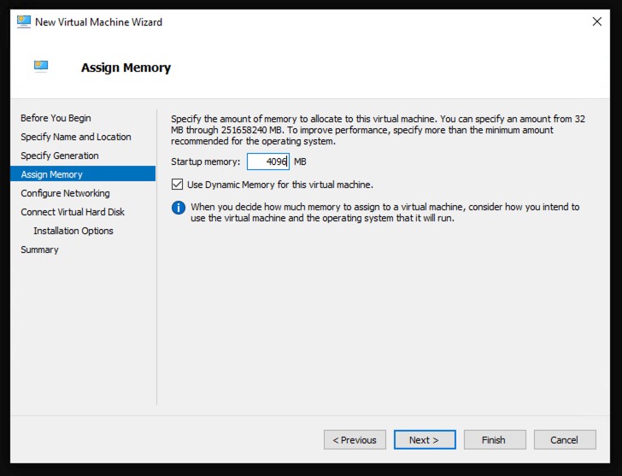Go to Before You Begin page

(56, 118)
